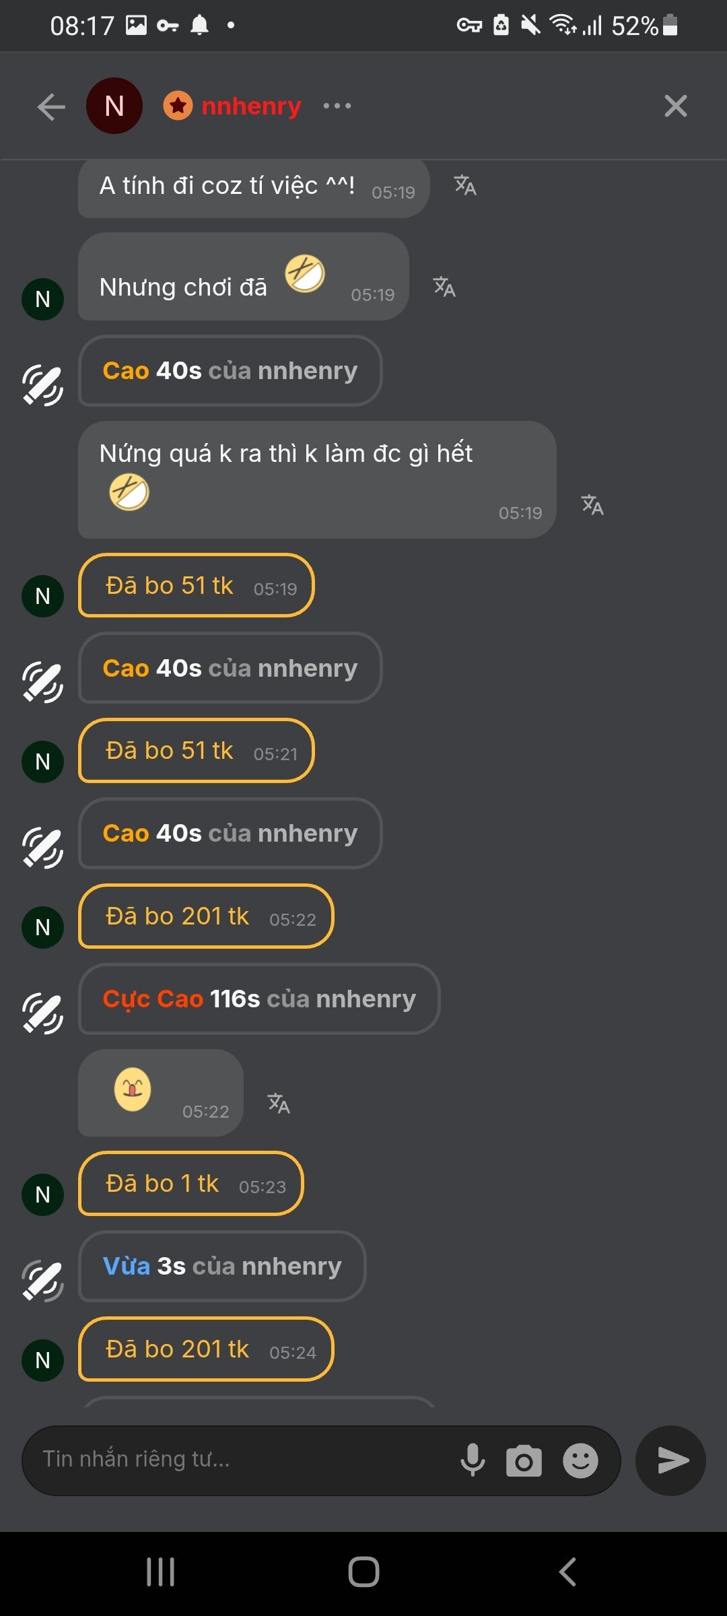Tap the "Cực Cao 116s của nnhenry" bubble

click(x=259, y=999)
